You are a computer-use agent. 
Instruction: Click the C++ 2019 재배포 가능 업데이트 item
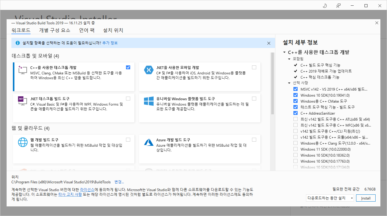pyautogui.click(x=326, y=71)
